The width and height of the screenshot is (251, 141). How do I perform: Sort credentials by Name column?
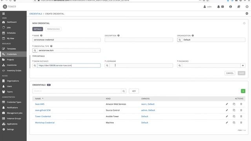(x=39, y=99)
